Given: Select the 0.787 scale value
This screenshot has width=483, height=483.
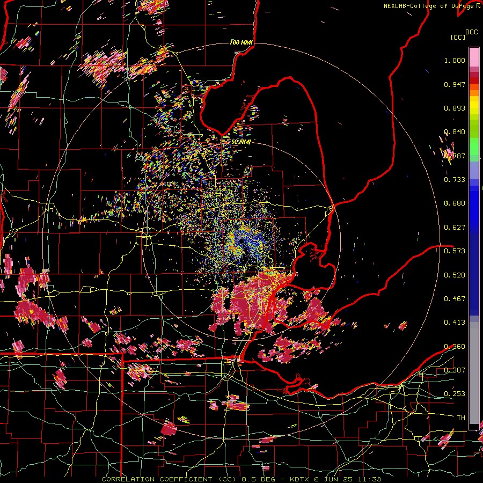Looking at the screenshot, I should 455,156.
